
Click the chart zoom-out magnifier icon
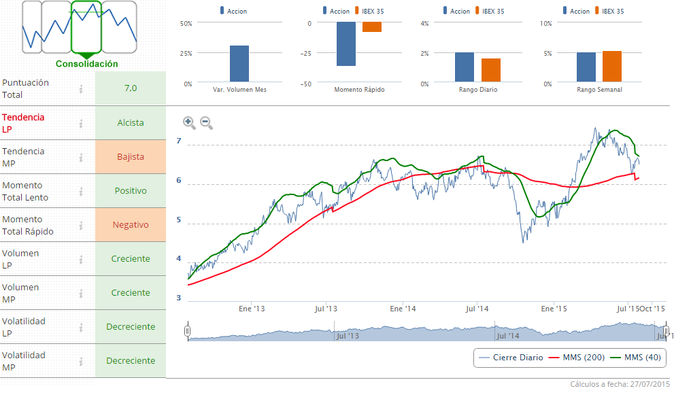(206, 123)
